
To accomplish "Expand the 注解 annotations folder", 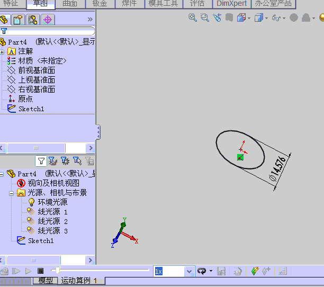I will tap(2, 52).
